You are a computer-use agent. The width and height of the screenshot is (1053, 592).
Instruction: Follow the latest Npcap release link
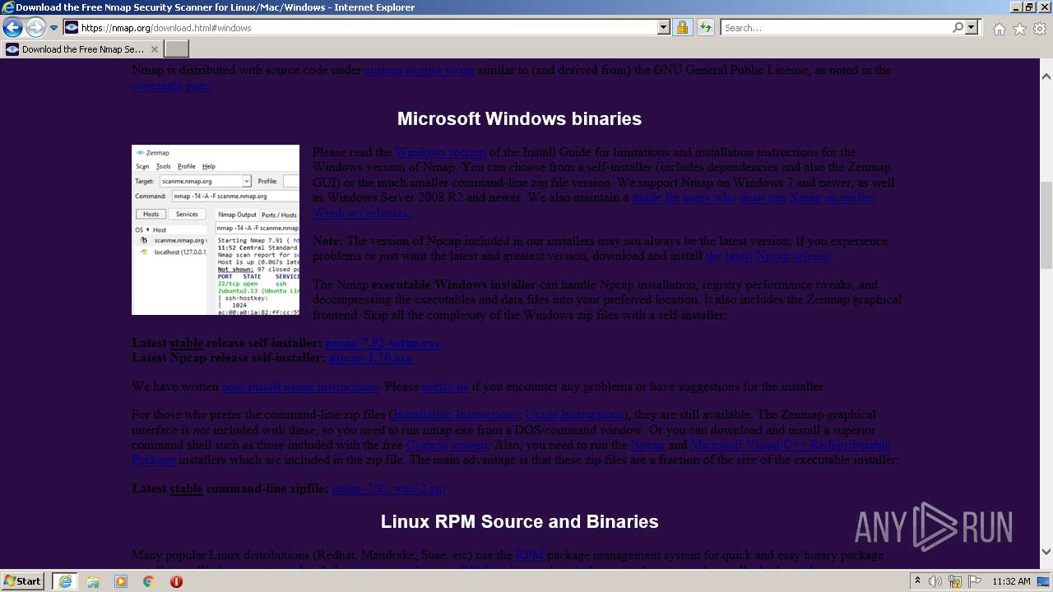pos(768,256)
